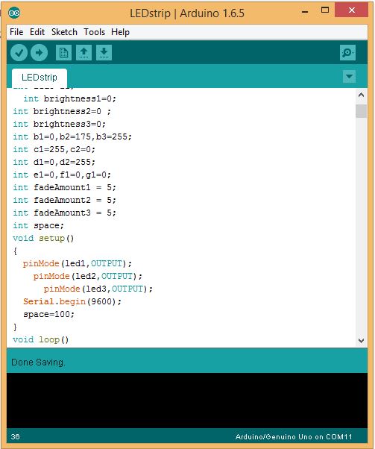Open the Help menu

pyautogui.click(x=120, y=32)
